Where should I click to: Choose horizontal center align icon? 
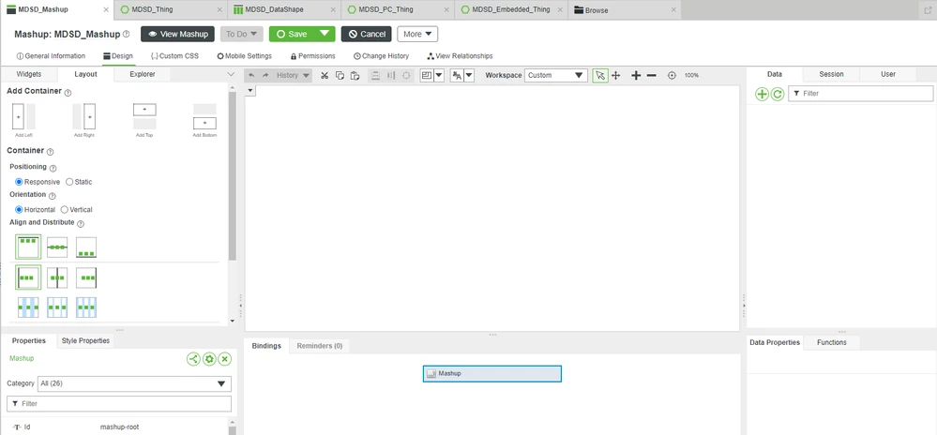click(57, 277)
